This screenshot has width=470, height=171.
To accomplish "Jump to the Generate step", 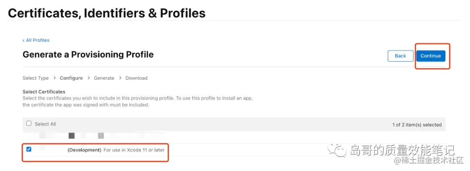I will (x=104, y=78).
